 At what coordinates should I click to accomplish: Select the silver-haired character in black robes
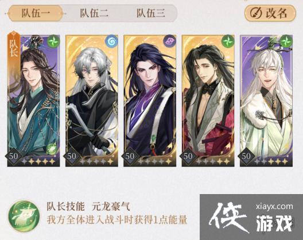(x=92, y=100)
